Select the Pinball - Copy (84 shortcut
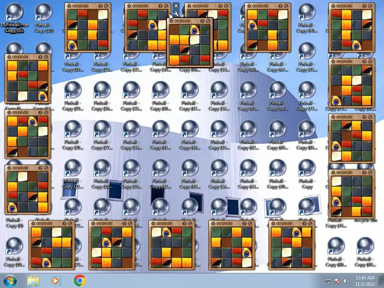 [x=307, y=135]
